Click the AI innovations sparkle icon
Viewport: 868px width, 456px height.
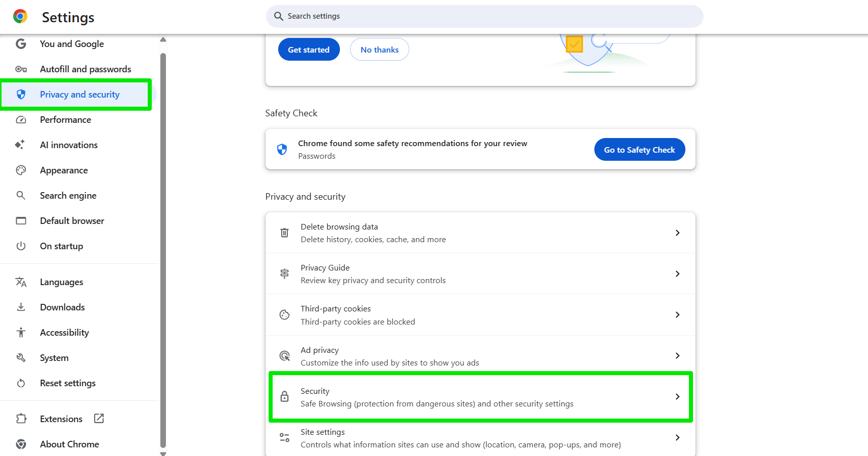(x=20, y=145)
